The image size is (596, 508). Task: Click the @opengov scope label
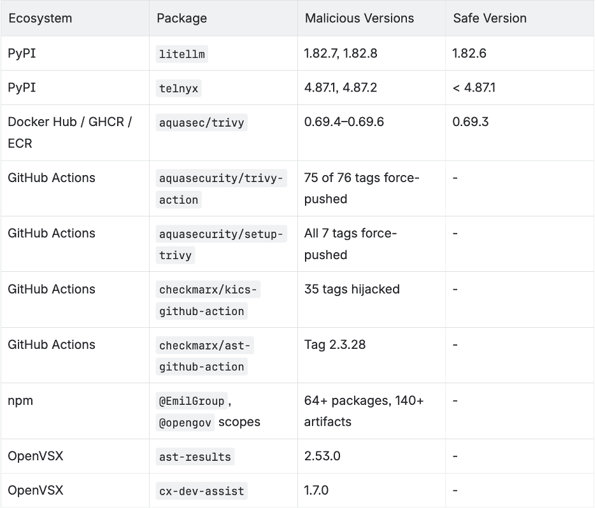(x=185, y=423)
